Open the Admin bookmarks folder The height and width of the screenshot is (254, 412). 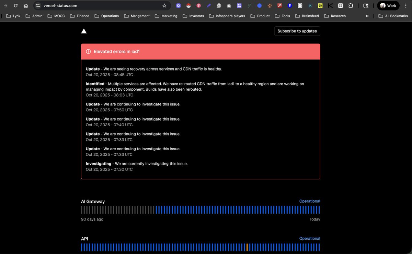click(x=34, y=16)
